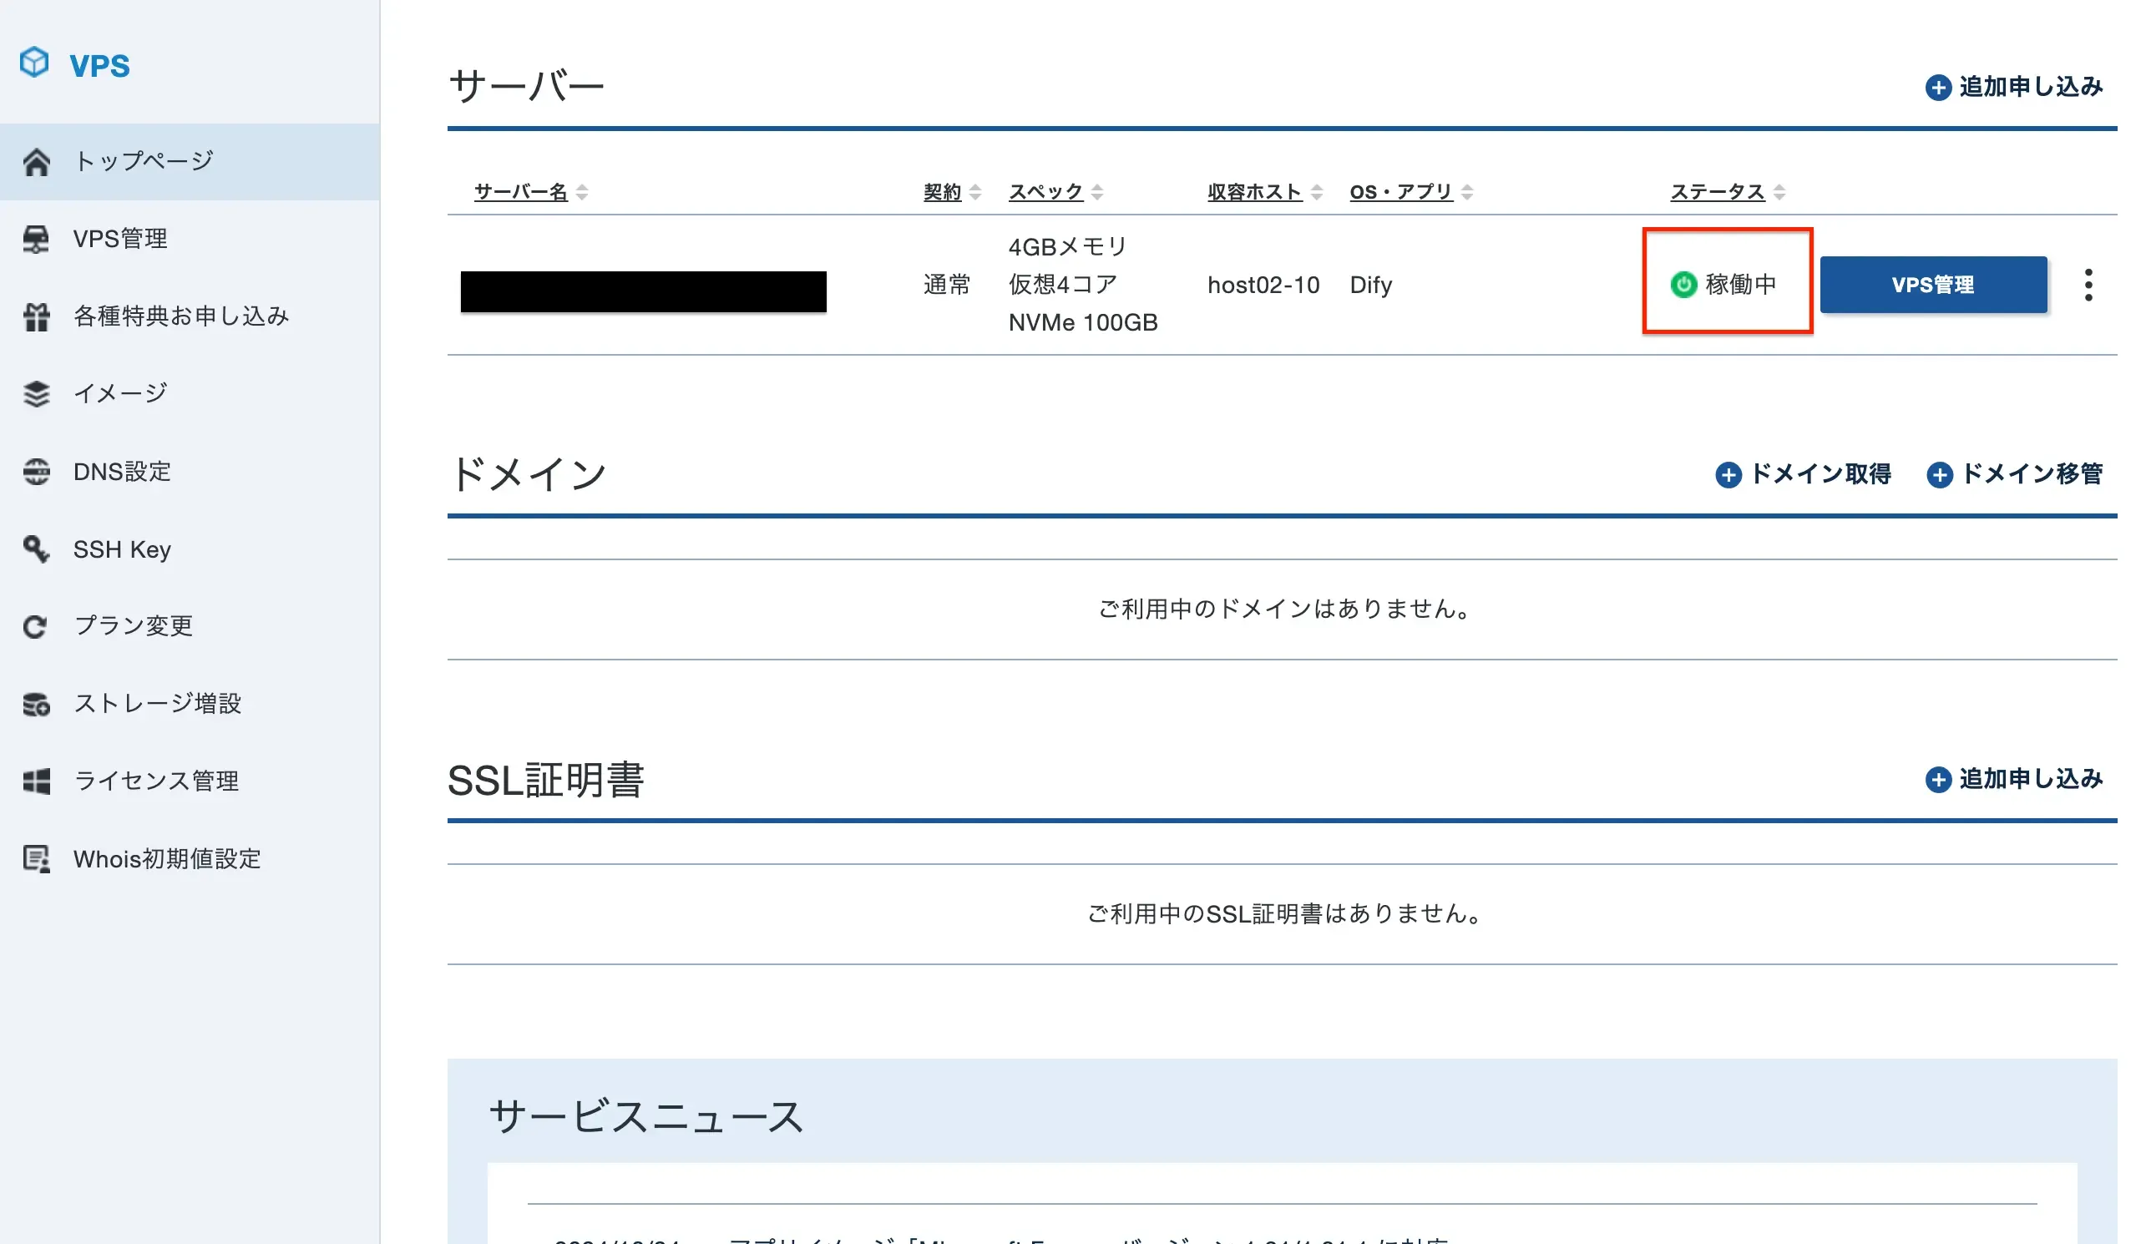The height and width of the screenshot is (1244, 2141).
Task: Click the サーバー名 column header
Action: pyautogui.click(x=520, y=192)
